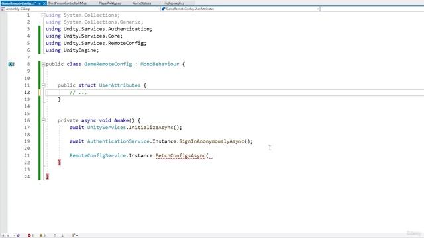Close the GameRemoteConfig.cs tab

pyautogui.click(x=44, y=3)
